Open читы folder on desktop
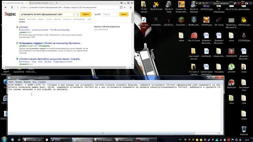Screen dimensions: 253x142 coord(231,99)
